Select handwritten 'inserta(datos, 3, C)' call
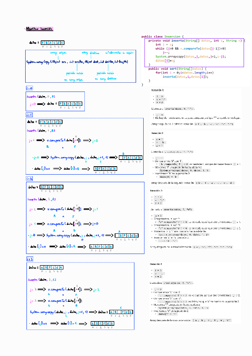Screen dimensions: 252x356 pos(42,280)
